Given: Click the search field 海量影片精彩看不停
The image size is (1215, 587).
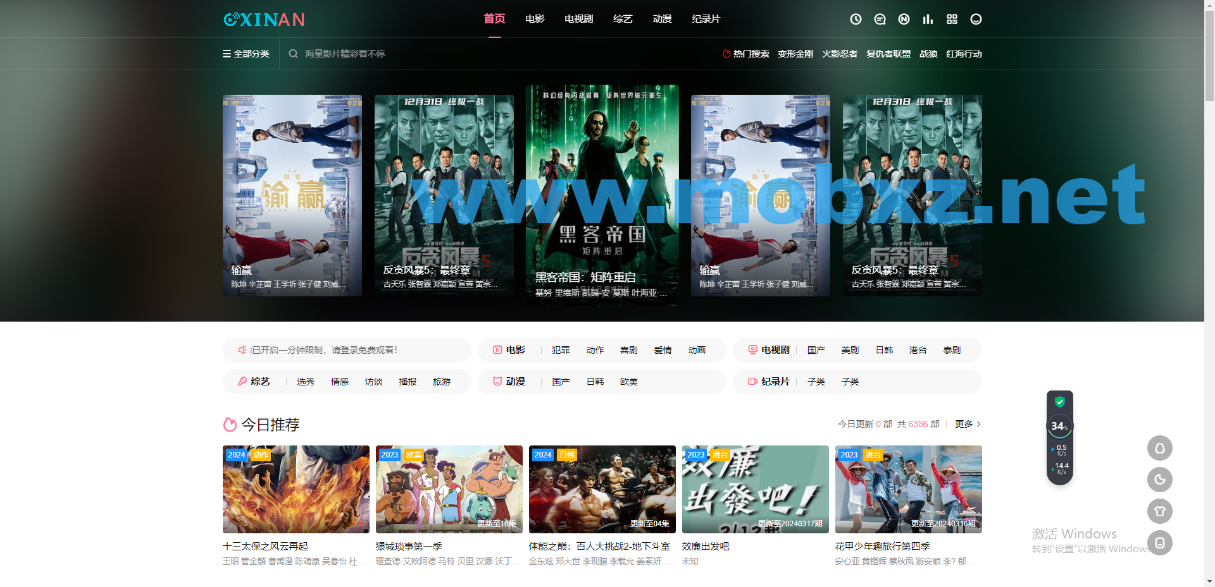Looking at the screenshot, I should point(345,54).
